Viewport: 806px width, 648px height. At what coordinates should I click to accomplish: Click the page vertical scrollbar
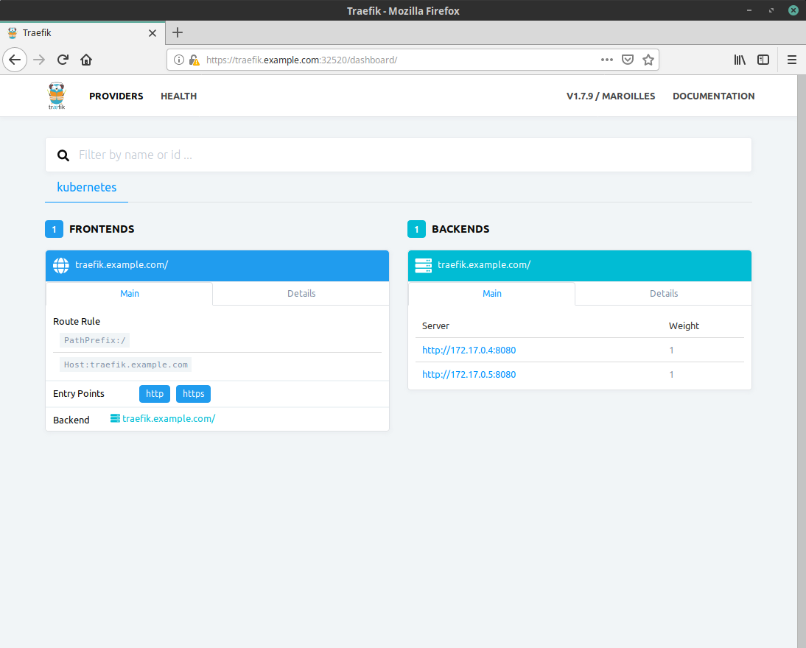click(802, 362)
